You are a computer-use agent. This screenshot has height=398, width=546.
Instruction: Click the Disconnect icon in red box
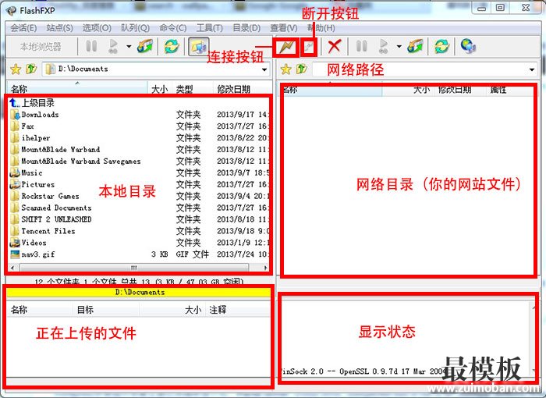click(x=307, y=46)
